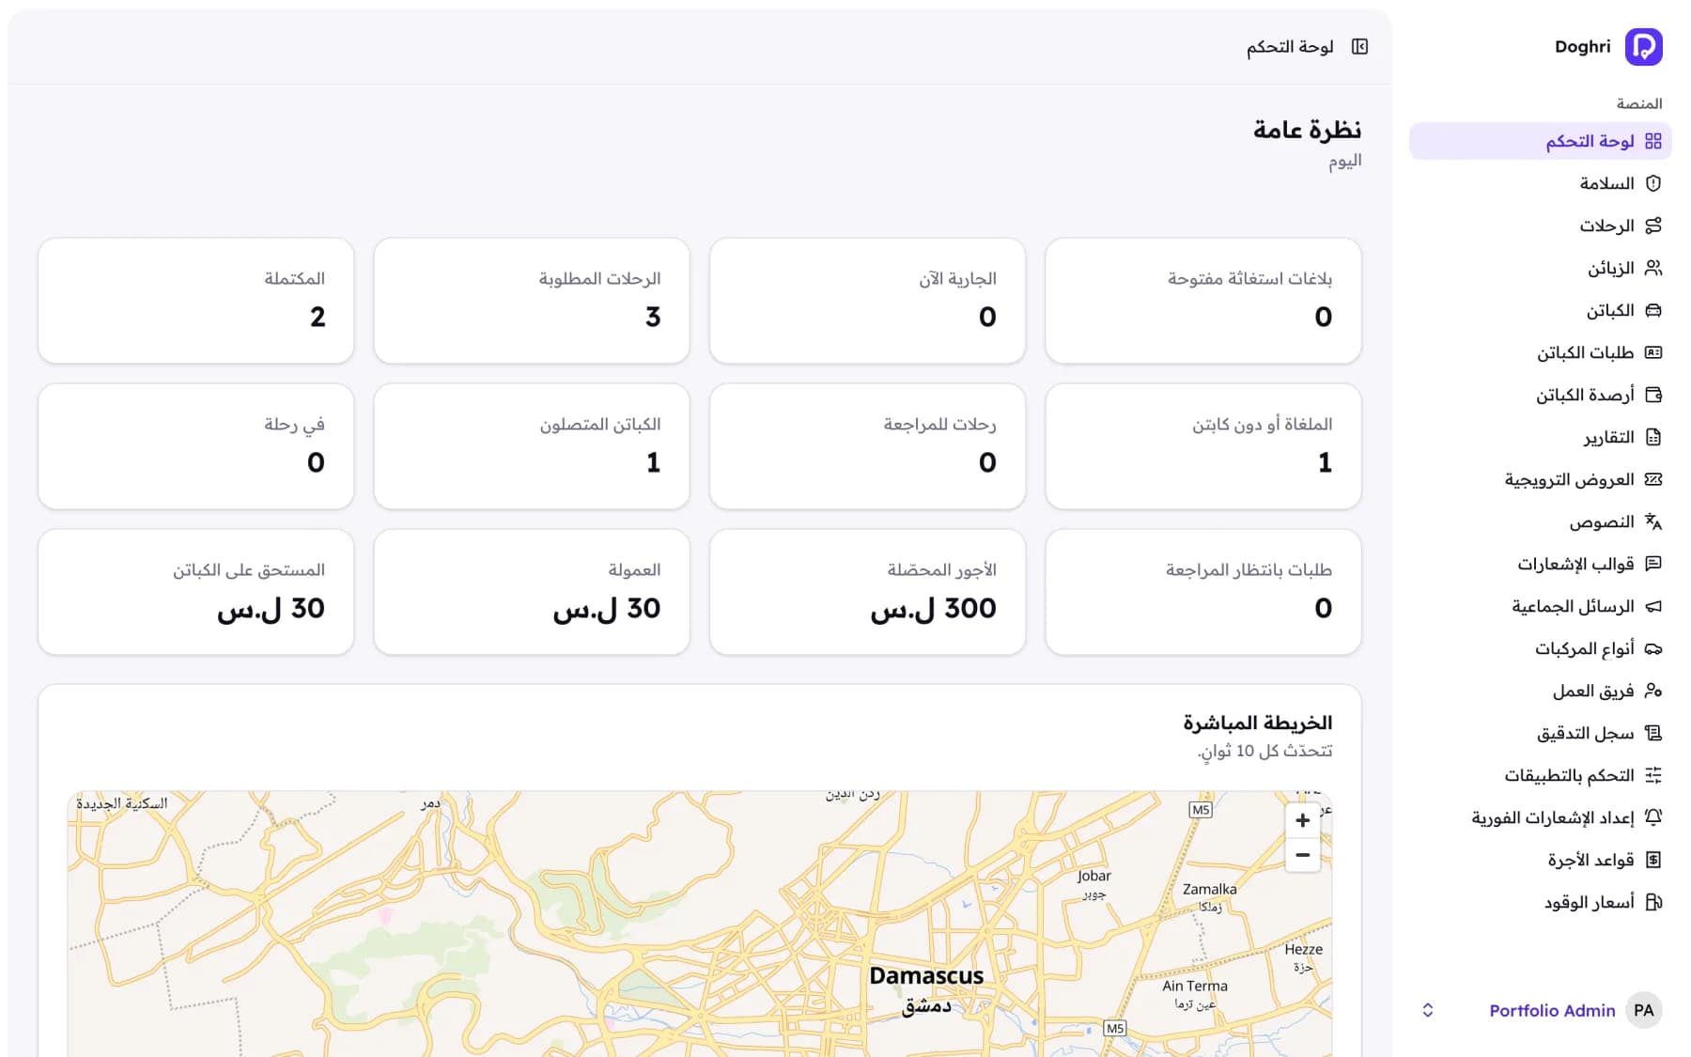Viewport: 1691px width, 1057px height.
Task: Open الرسائل الجماعية megaphone icon
Action: click(1653, 606)
